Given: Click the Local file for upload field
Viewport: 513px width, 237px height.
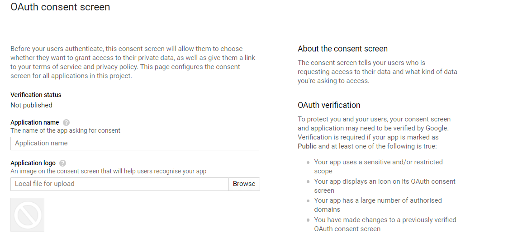Looking at the screenshot, I should 119,184.
